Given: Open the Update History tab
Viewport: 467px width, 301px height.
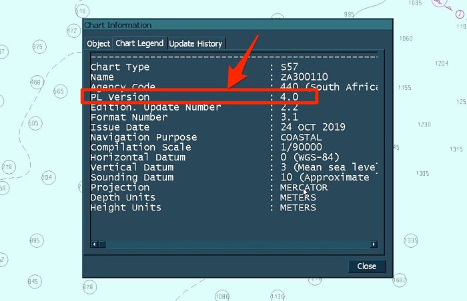Looking at the screenshot, I should [195, 44].
